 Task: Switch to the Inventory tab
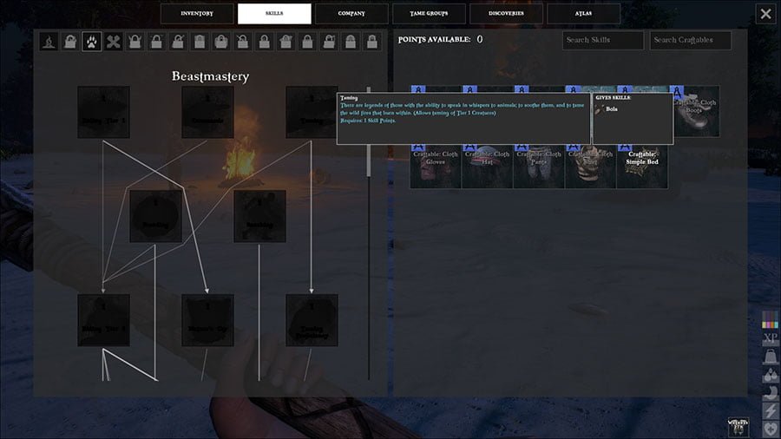198,14
